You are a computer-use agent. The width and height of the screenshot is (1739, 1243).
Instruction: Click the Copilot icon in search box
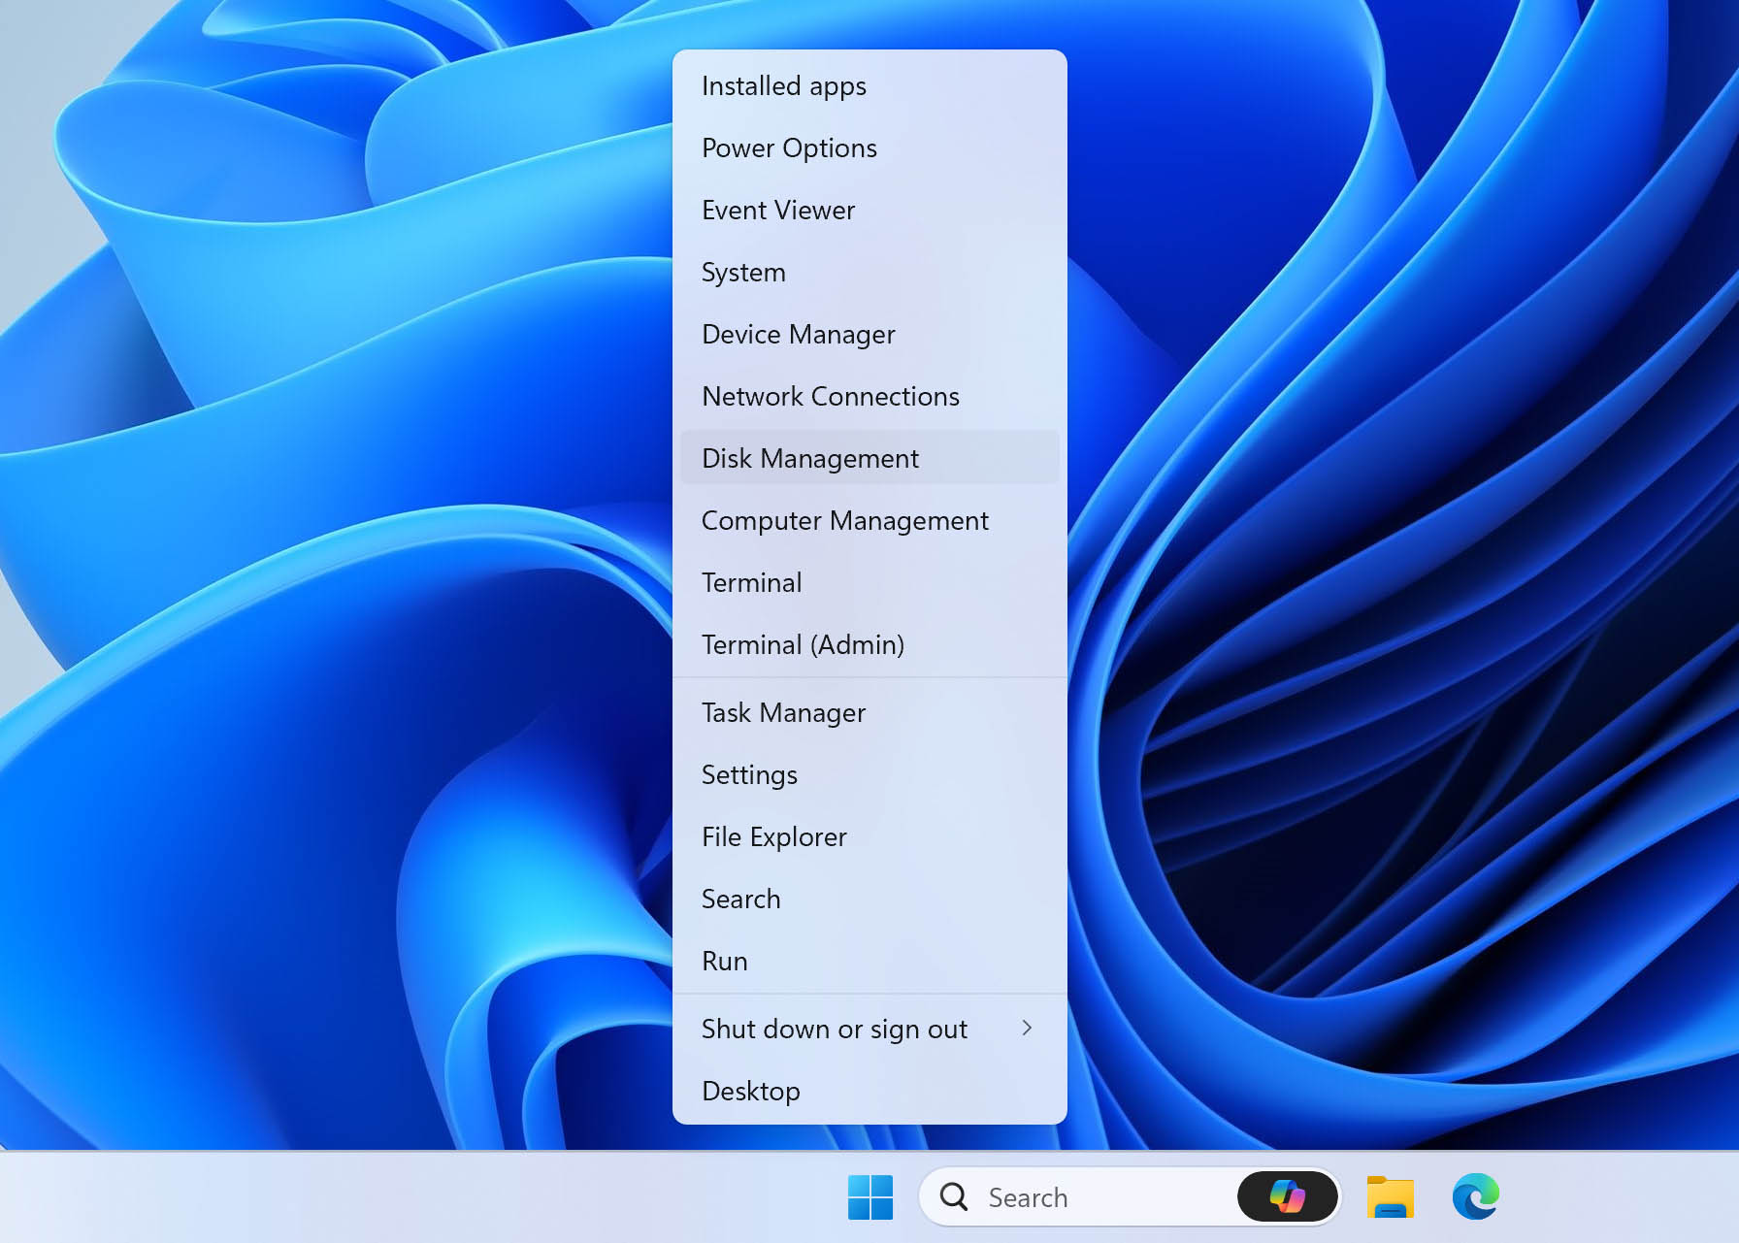[1287, 1197]
